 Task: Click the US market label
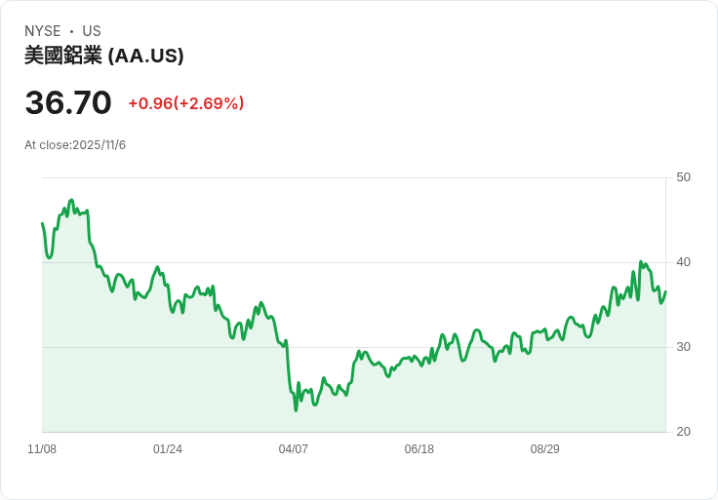point(92,31)
